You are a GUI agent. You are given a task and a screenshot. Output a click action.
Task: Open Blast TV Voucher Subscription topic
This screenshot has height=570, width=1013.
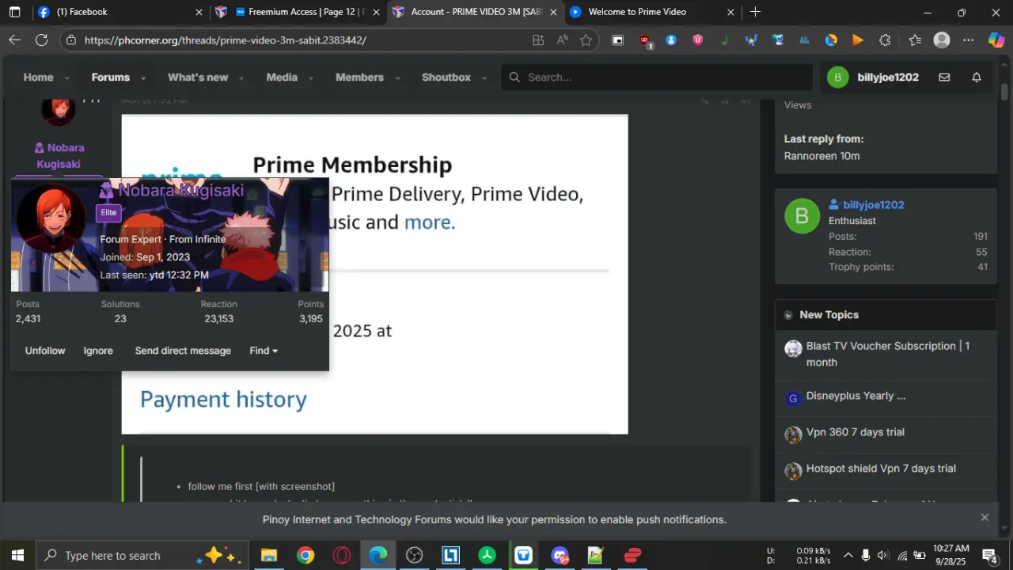click(x=888, y=354)
